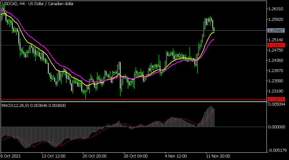Select the red level label 1.24927
289x160 pixels.
click(276, 45)
